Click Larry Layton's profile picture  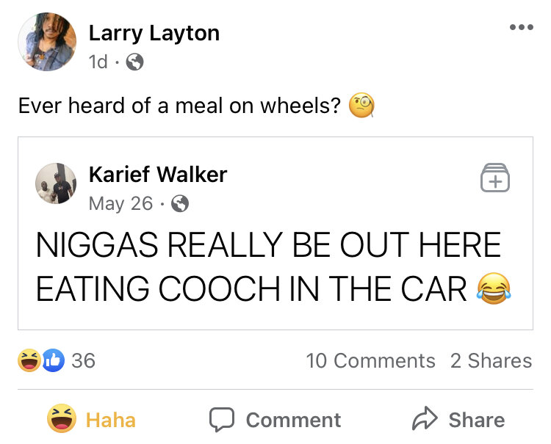coord(47,43)
